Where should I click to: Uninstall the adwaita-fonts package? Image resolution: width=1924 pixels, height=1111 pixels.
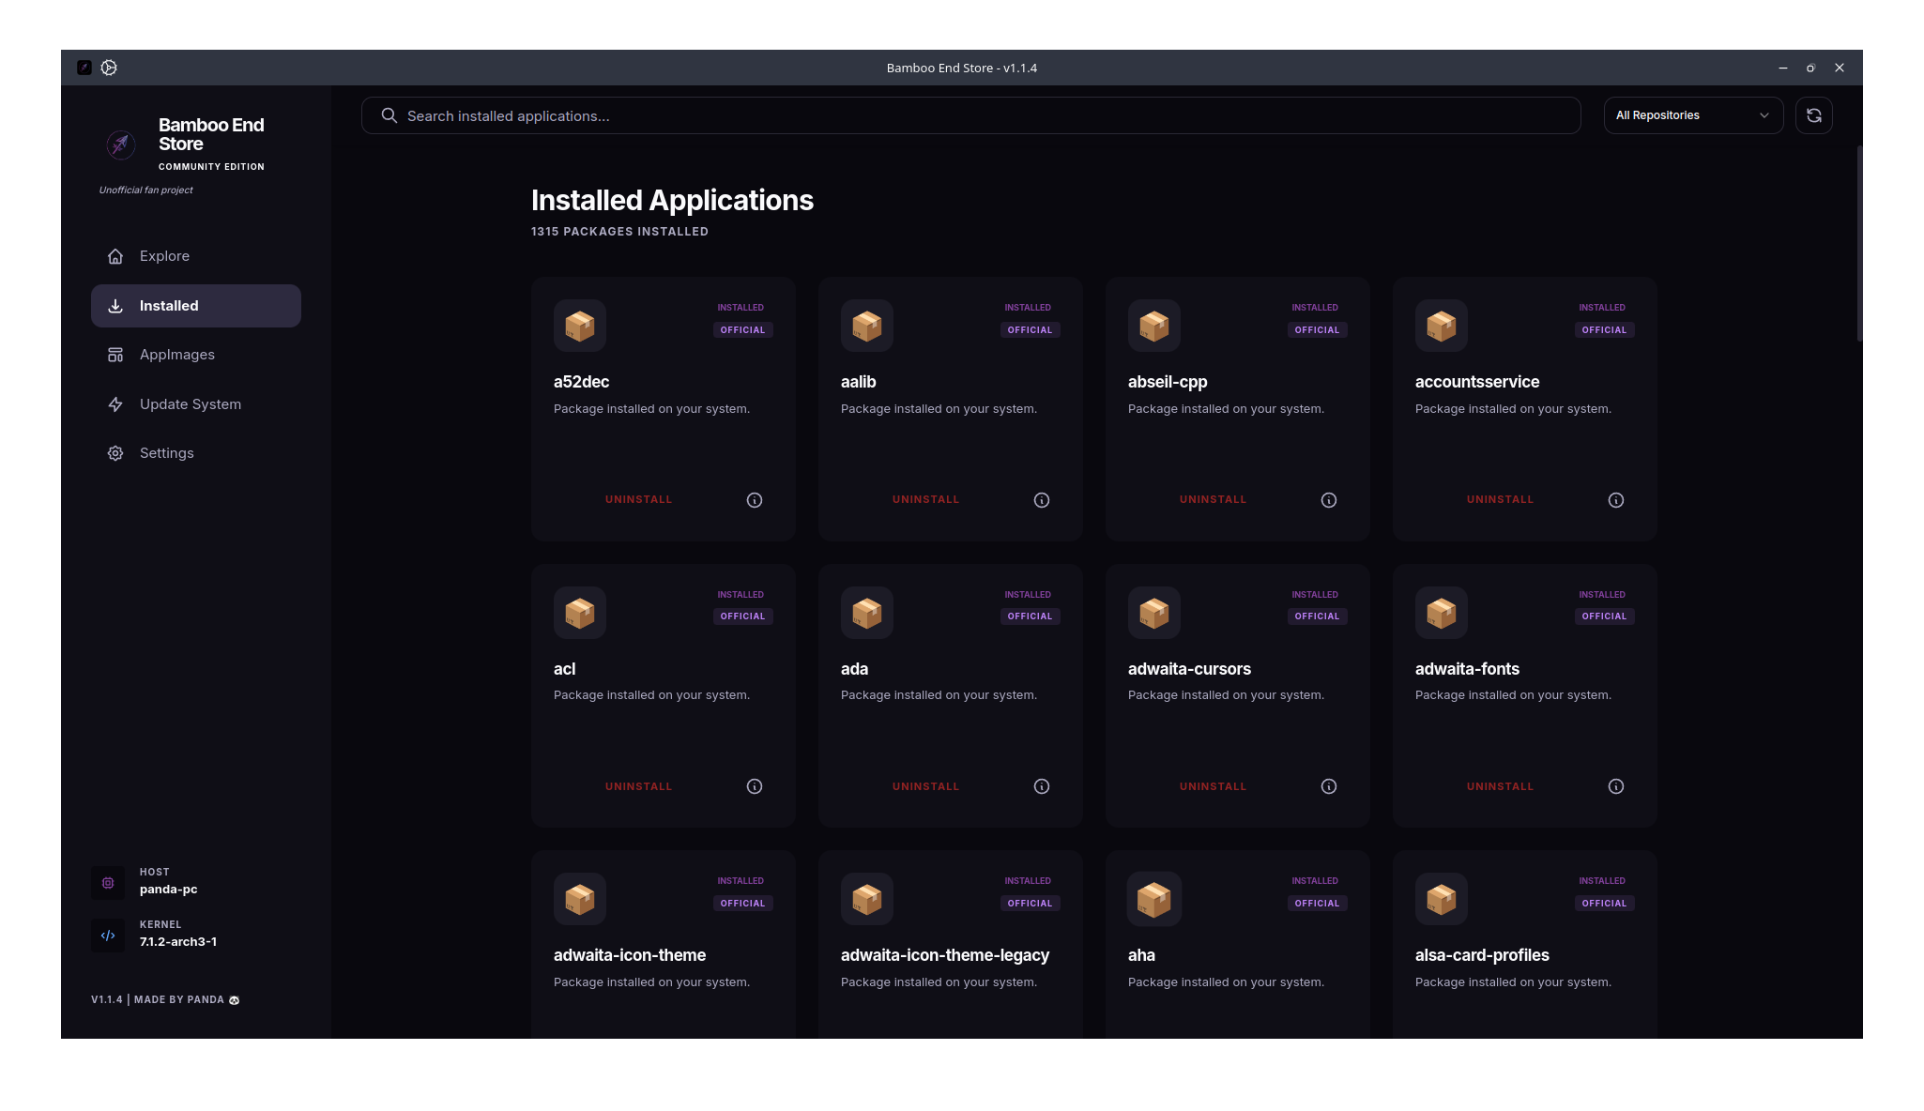(1500, 786)
